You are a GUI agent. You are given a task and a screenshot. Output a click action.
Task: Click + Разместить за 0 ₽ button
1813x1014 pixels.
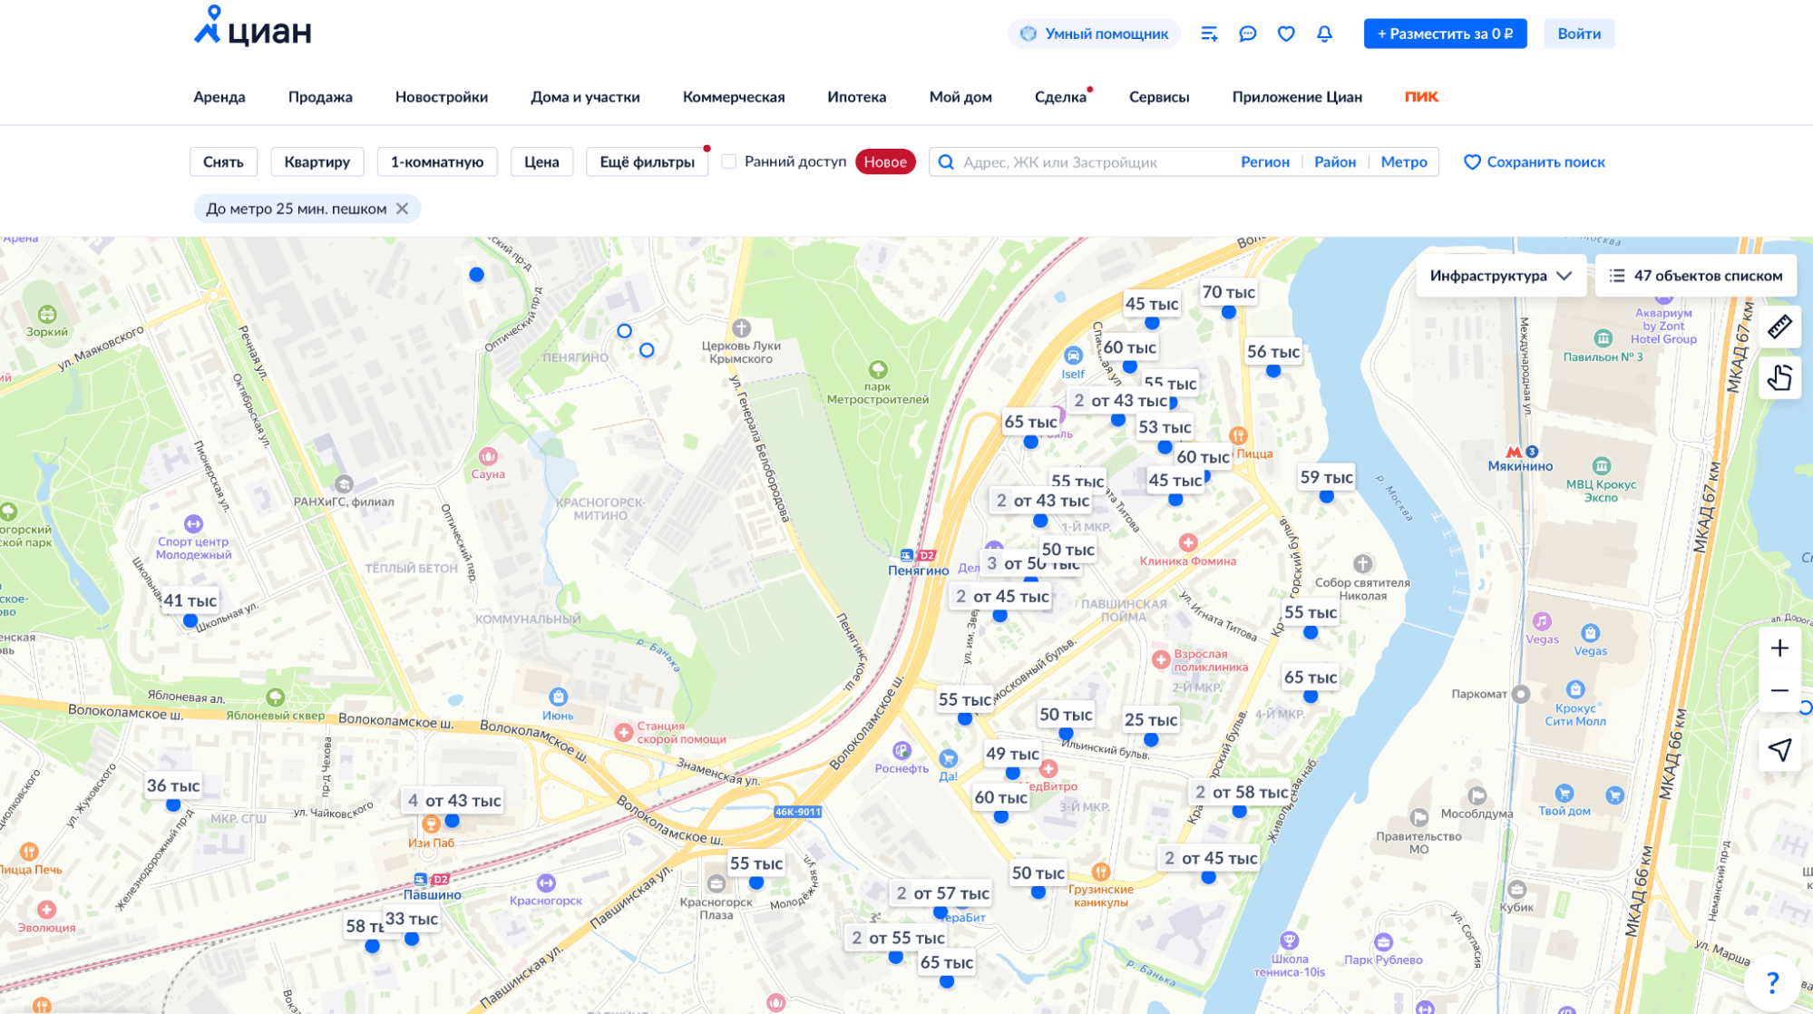1445,34
